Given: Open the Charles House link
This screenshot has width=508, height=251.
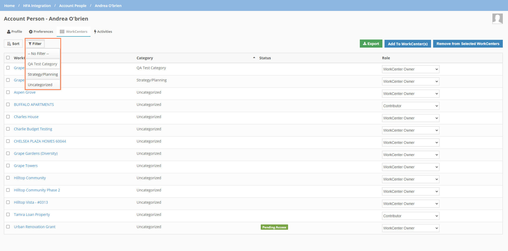Looking at the screenshot, I should 26,117.
